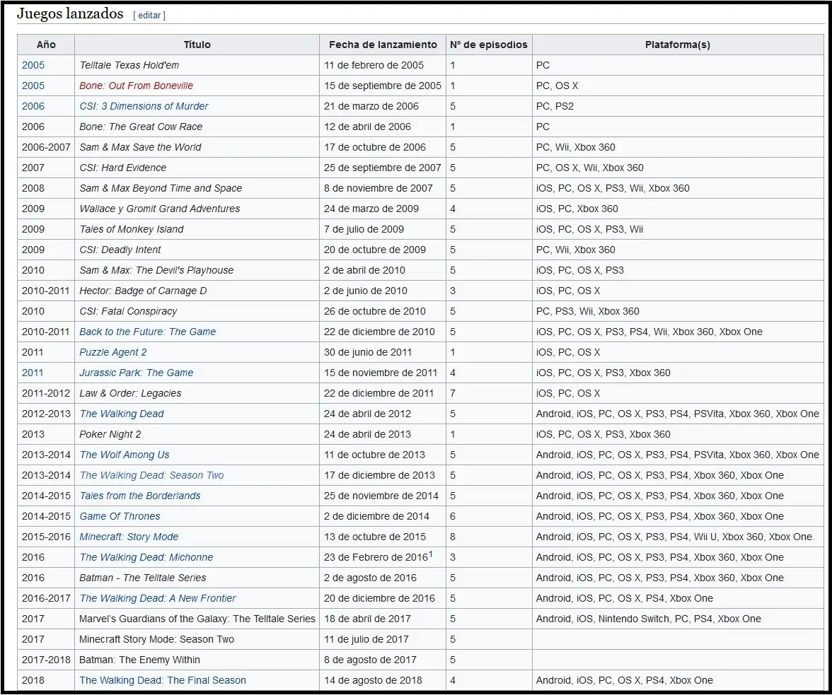Follow the 'Back to the Future: The Game' link
832x695 pixels.
[x=147, y=332]
